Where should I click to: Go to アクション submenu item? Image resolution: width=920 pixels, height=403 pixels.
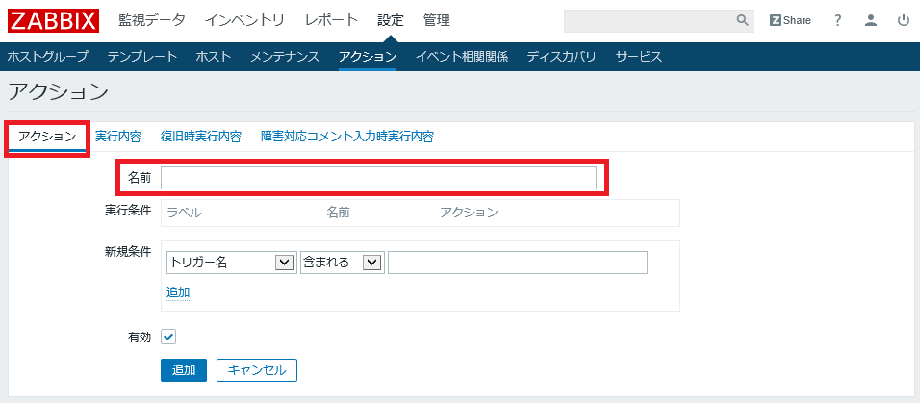click(x=368, y=57)
